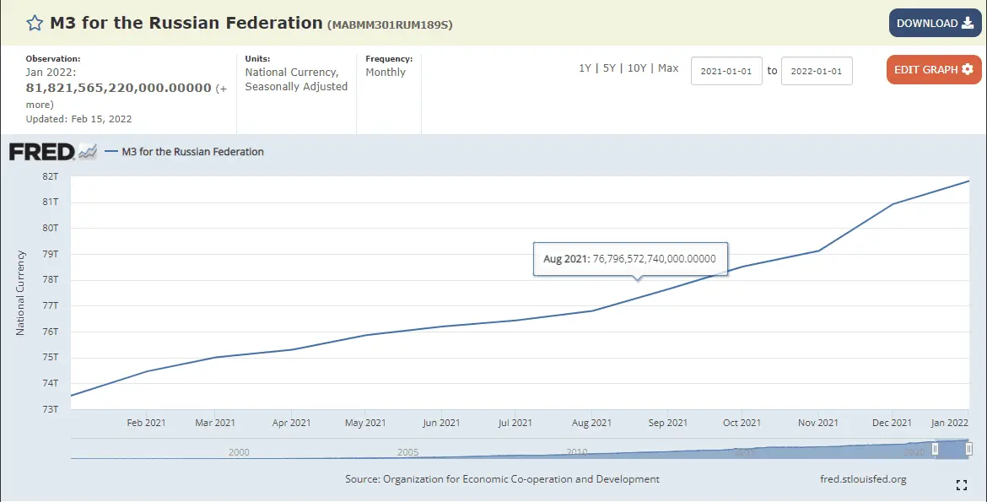Viewport: 987px width, 502px height.
Task: Show the Max date range
Action: [x=668, y=68]
